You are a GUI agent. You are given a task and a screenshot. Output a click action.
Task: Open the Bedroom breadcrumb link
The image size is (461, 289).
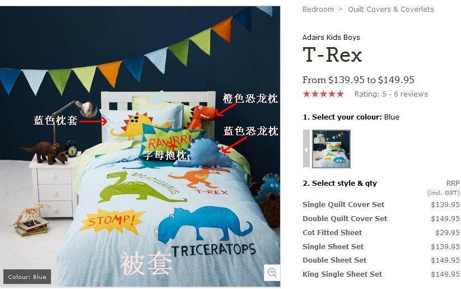point(318,10)
